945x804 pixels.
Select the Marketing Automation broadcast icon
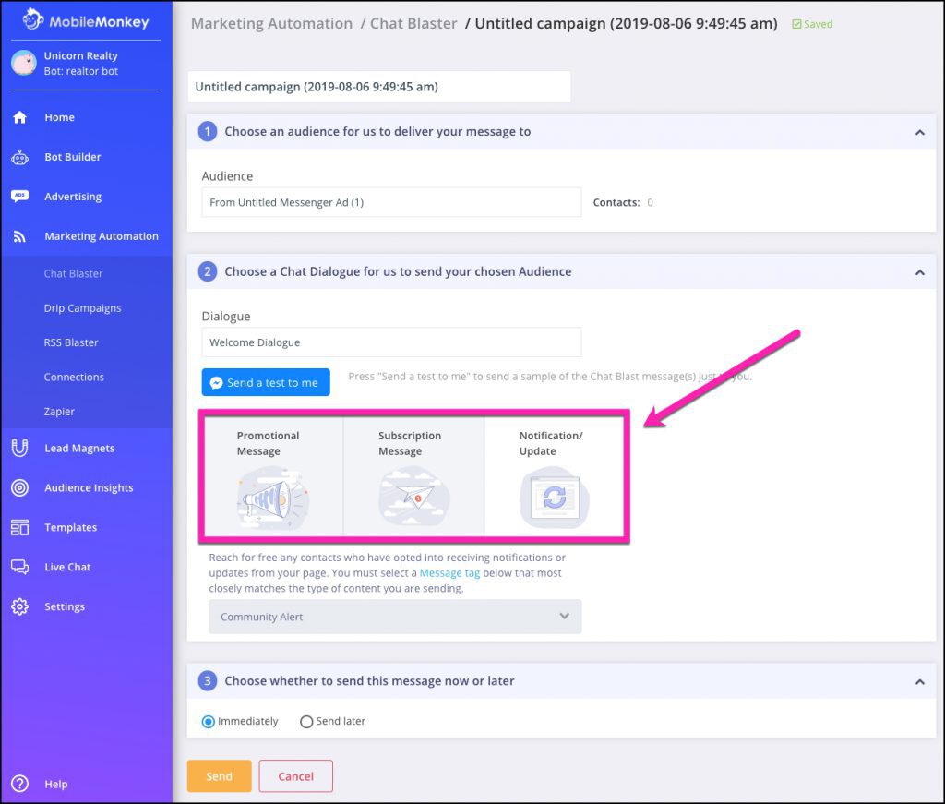(21, 236)
